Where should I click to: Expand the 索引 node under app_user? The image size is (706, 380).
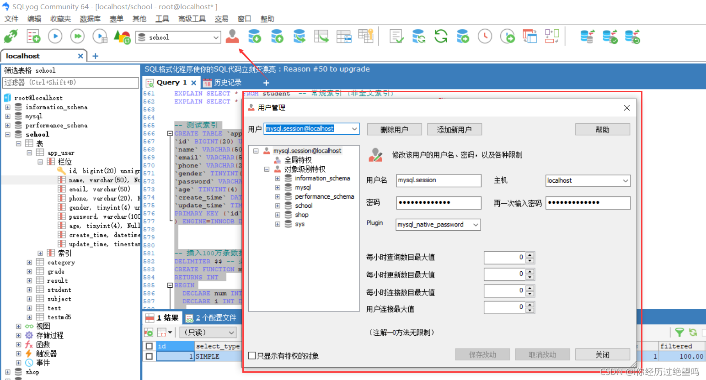point(40,253)
